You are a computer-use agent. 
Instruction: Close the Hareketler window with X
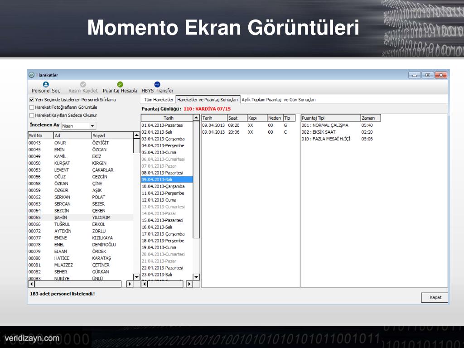point(441,75)
